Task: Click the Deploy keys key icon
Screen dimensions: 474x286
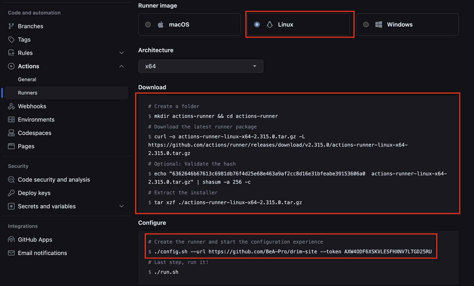Action: pyautogui.click(x=11, y=193)
